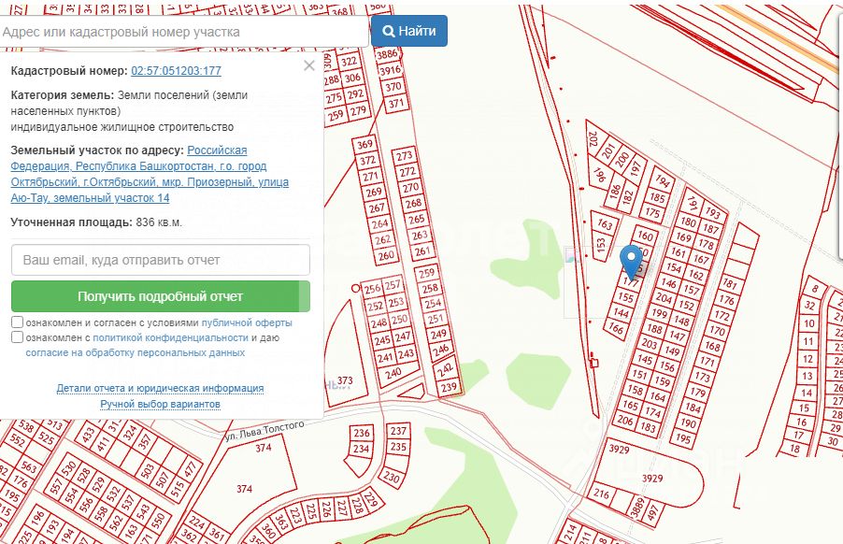The width and height of the screenshot is (843, 544).
Task: Select parcel 153 on the map
Action: 601,245
